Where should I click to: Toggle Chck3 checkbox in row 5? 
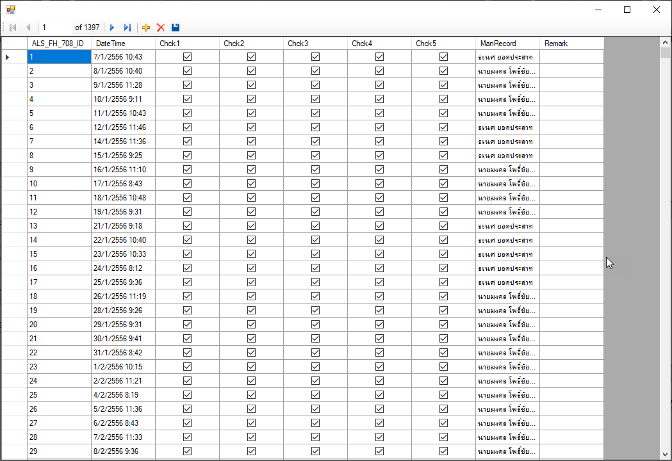315,113
